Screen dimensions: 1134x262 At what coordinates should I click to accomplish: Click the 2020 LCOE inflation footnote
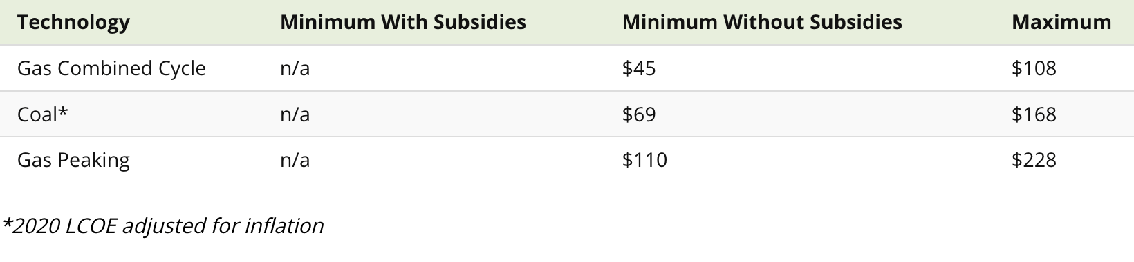pos(163,225)
